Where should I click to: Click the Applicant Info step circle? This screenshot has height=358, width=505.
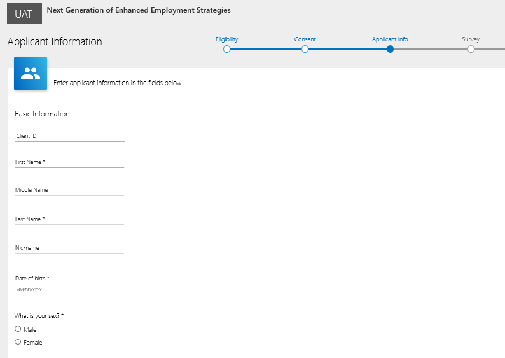pos(390,50)
